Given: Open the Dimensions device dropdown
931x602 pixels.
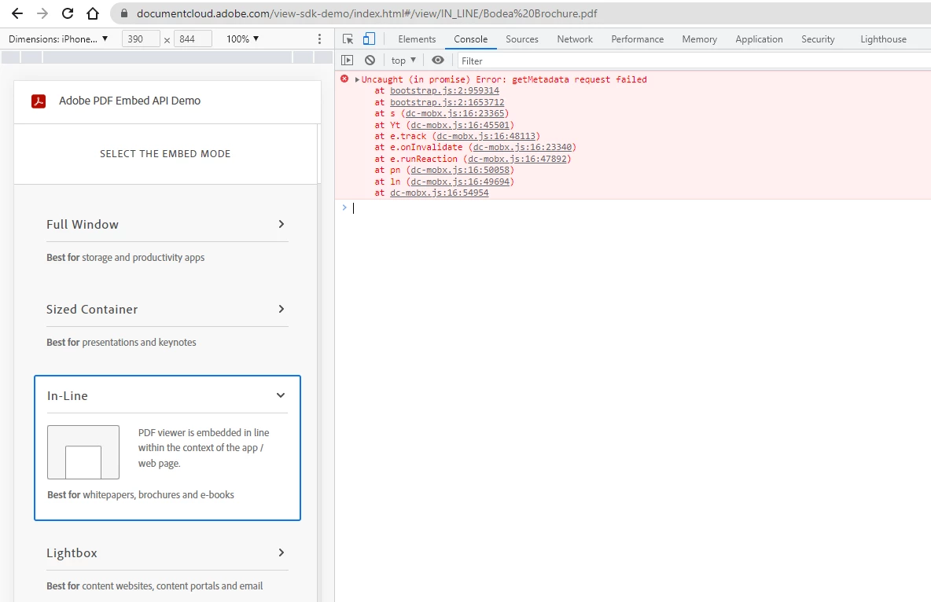Looking at the screenshot, I should (58, 39).
